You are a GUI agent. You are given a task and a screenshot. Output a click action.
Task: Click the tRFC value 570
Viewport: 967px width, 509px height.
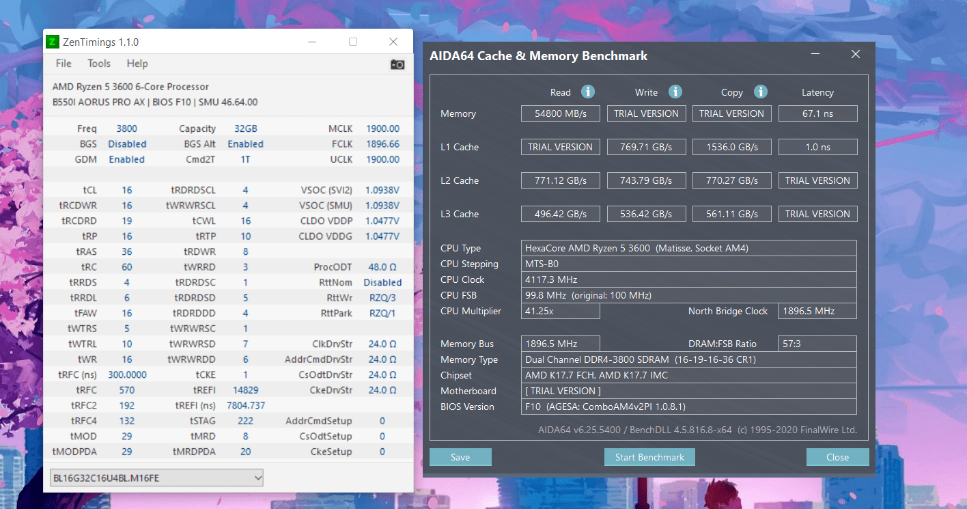point(127,390)
